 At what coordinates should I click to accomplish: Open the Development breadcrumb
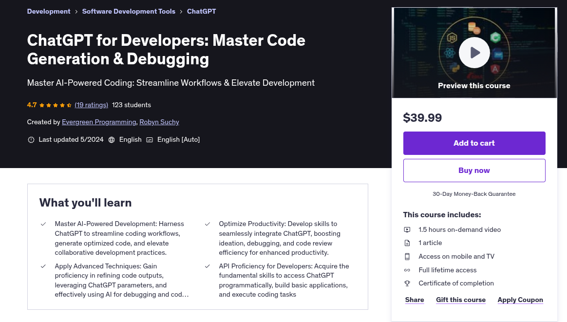[48, 11]
